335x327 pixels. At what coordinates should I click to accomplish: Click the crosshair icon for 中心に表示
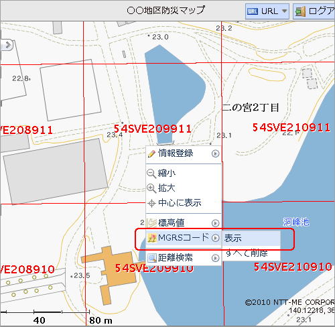click(151, 204)
